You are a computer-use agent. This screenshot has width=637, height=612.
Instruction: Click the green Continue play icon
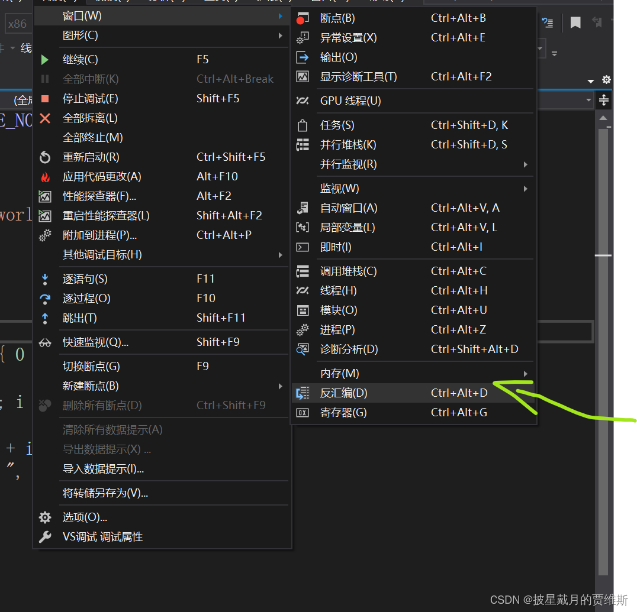[44, 60]
